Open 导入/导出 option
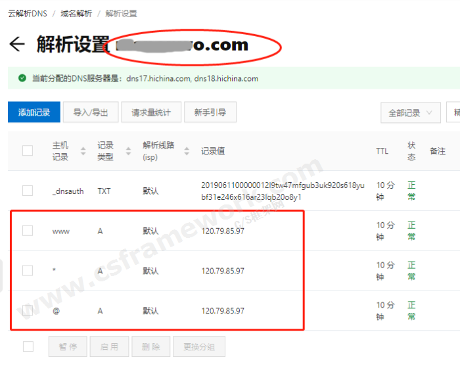The height and width of the screenshot is (376, 460). (91, 112)
